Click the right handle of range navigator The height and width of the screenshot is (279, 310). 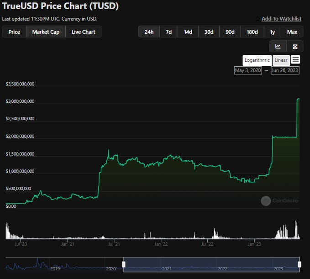pos(299,264)
